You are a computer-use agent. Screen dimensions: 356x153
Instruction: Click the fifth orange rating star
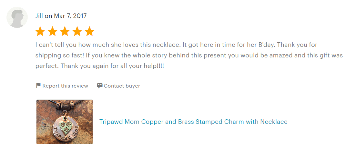click(x=89, y=31)
